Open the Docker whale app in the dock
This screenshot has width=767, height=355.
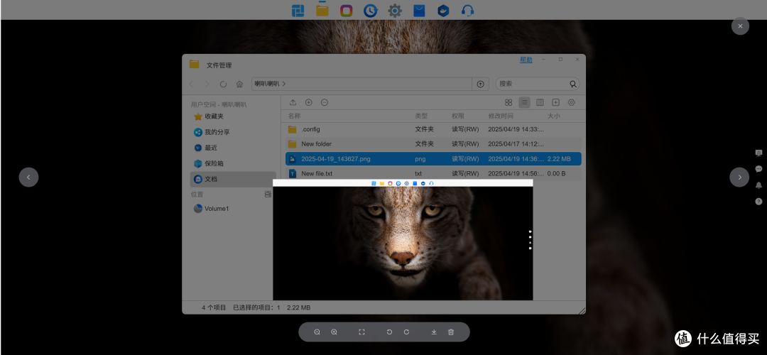[x=443, y=10]
